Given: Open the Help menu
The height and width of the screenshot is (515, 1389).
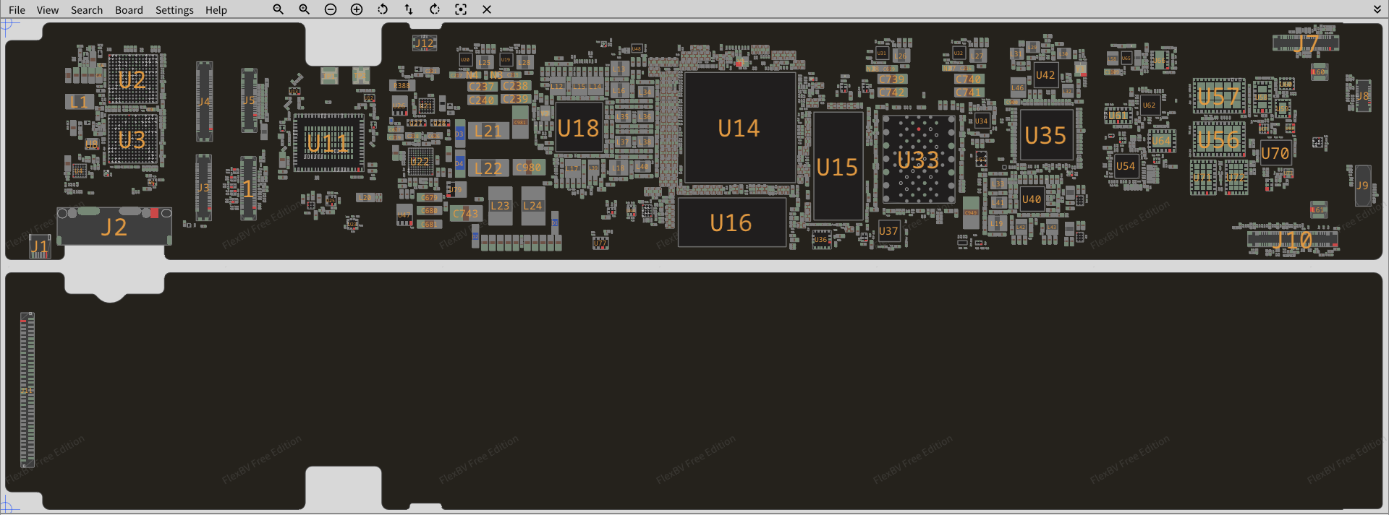Looking at the screenshot, I should pyautogui.click(x=216, y=10).
